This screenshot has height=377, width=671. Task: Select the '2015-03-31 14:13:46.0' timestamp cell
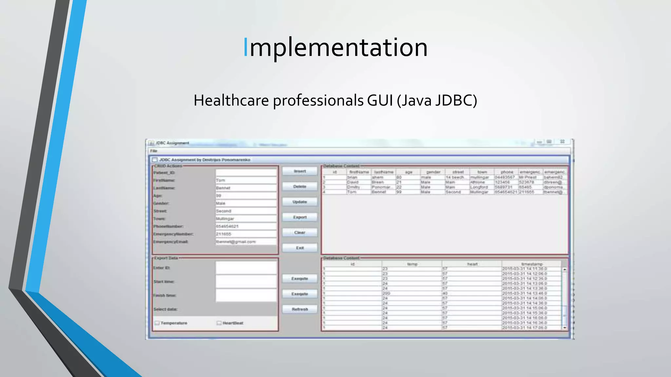532,294
